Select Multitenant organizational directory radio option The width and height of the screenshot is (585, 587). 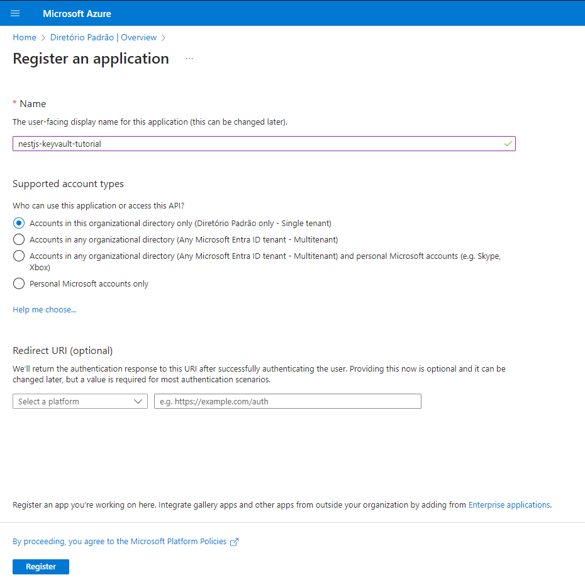point(19,239)
